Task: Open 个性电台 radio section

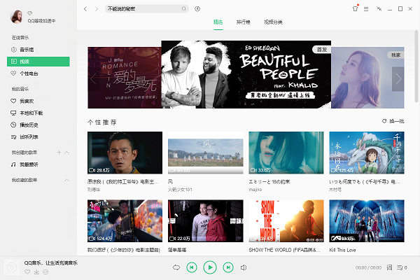Action: 29,73
